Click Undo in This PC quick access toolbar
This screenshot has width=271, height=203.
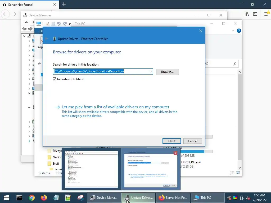(59, 24)
